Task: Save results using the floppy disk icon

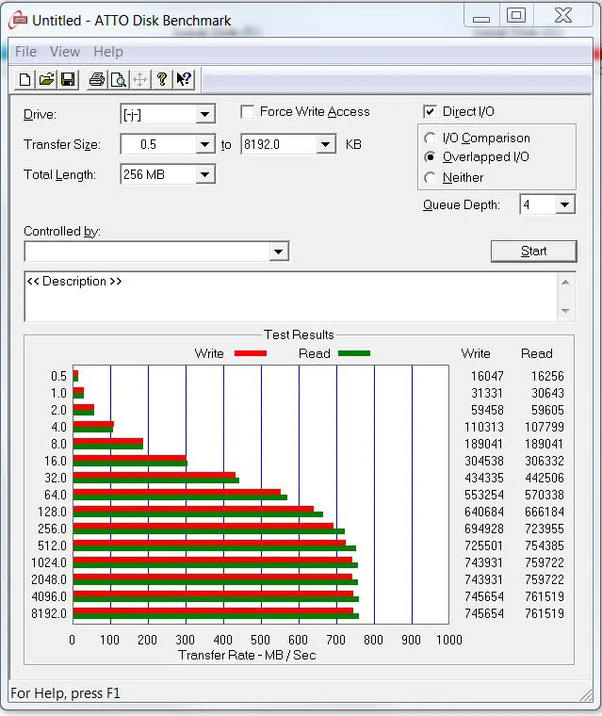Action: 68,79
